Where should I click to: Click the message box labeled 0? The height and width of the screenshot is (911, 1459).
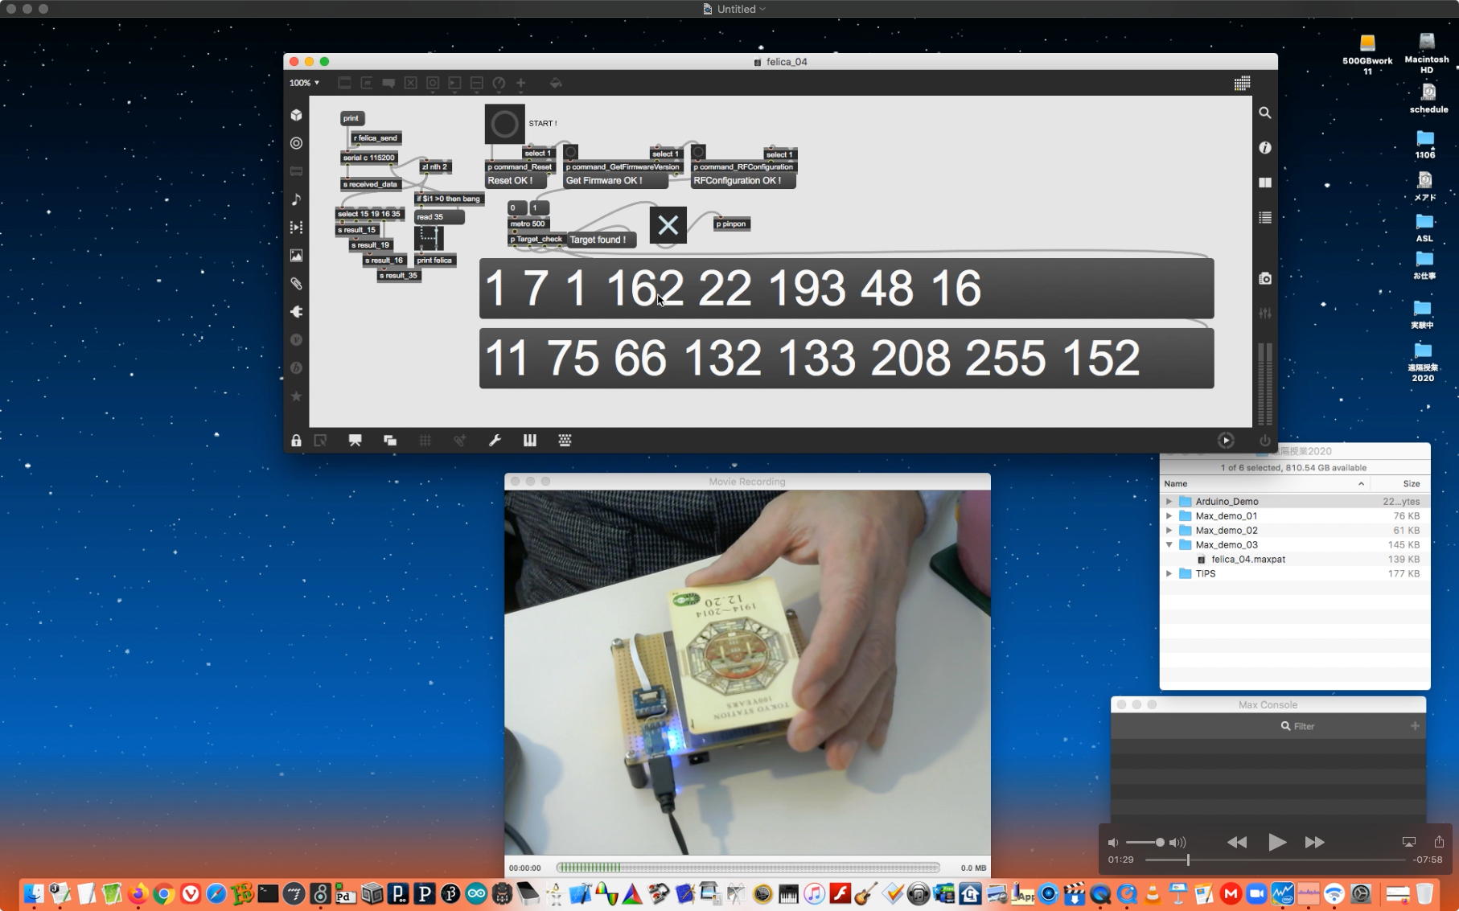coord(516,208)
